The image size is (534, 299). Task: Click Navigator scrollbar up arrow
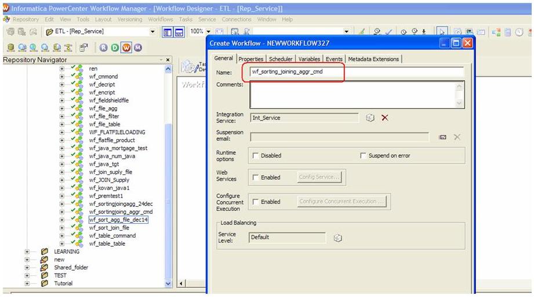coord(168,69)
